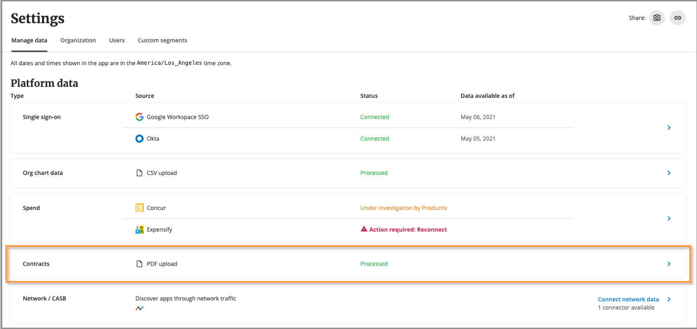Click the Google Workspace SSO logo icon
Image resolution: width=697 pixels, height=329 pixels.
pyautogui.click(x=140, y=117)
